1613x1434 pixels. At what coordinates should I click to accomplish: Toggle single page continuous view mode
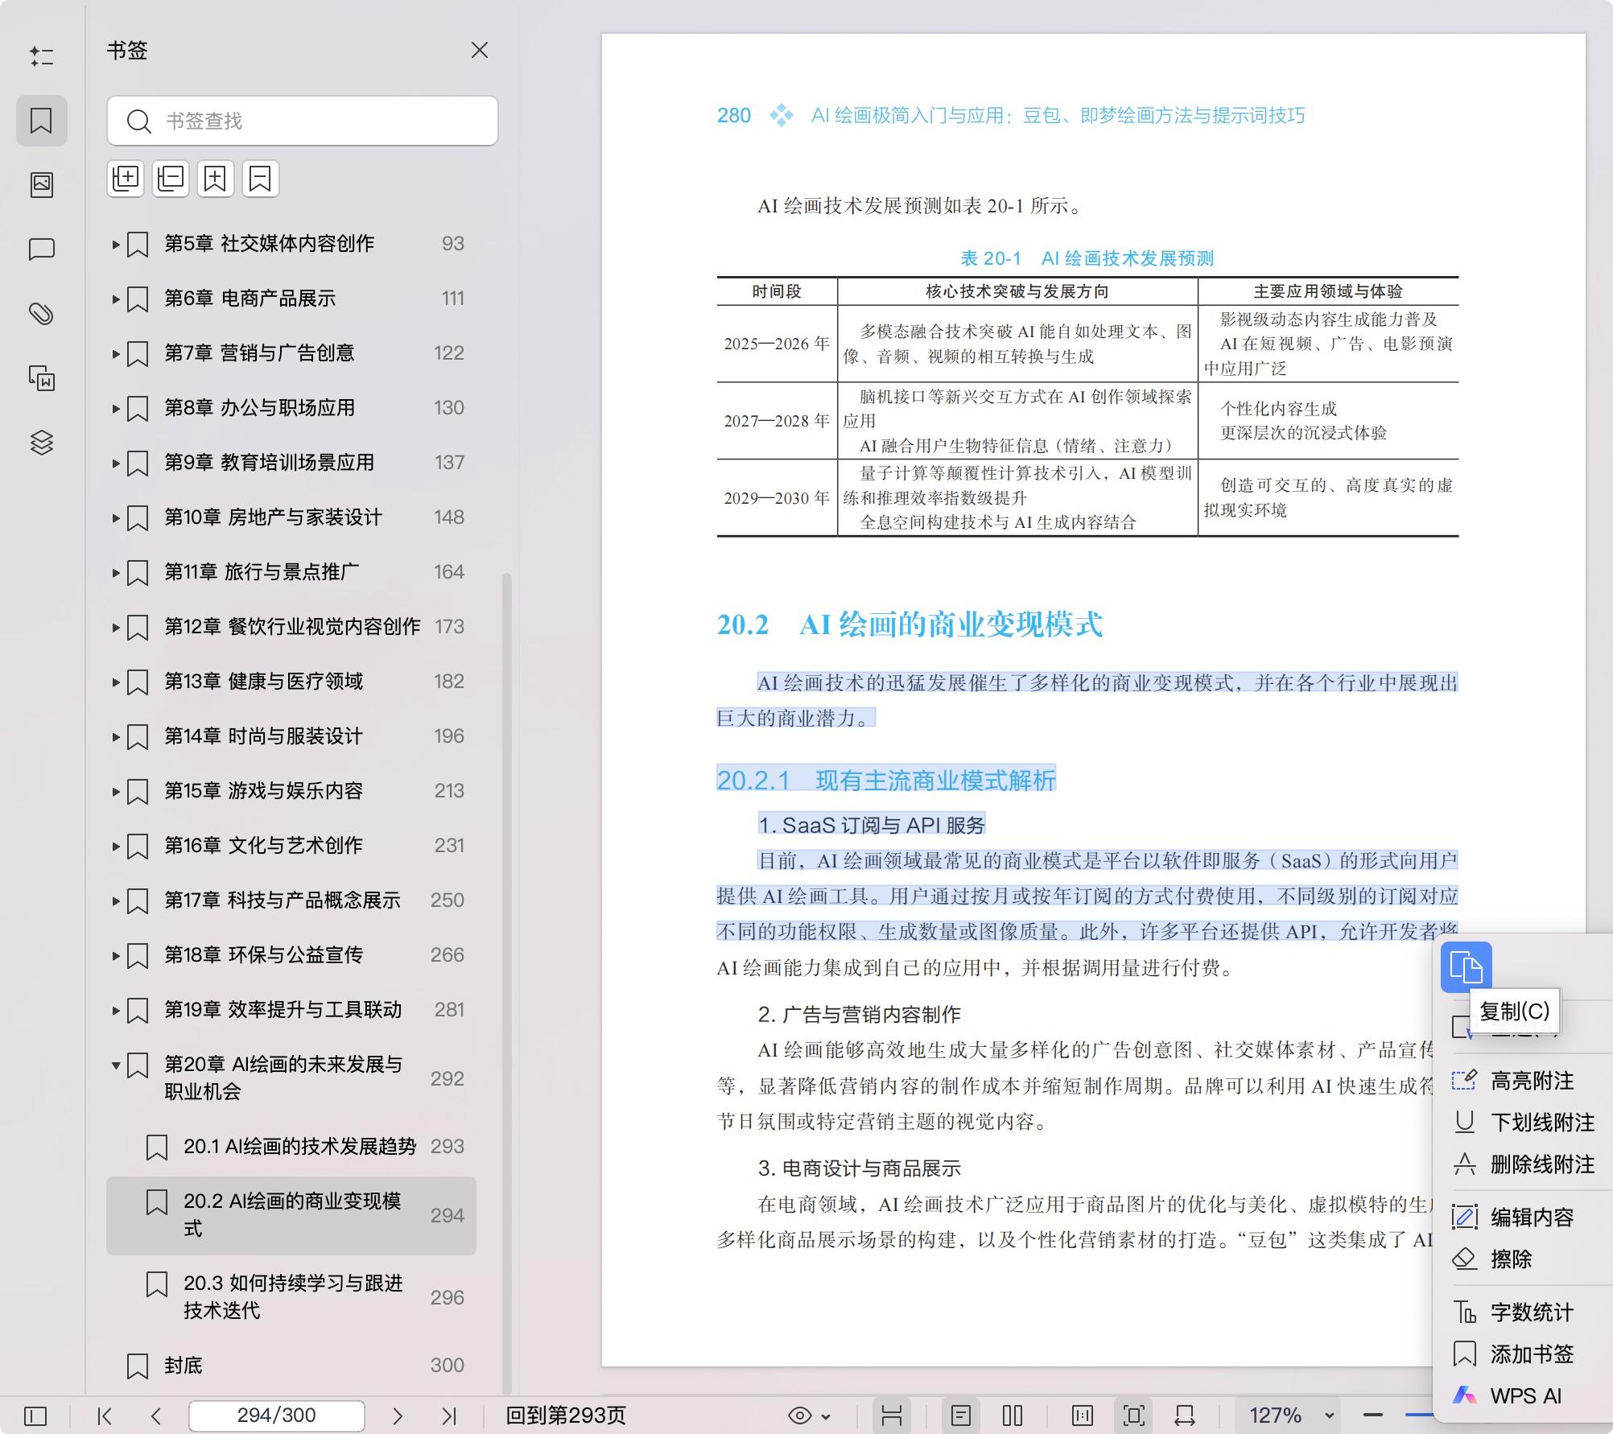tap(960, 1415)
